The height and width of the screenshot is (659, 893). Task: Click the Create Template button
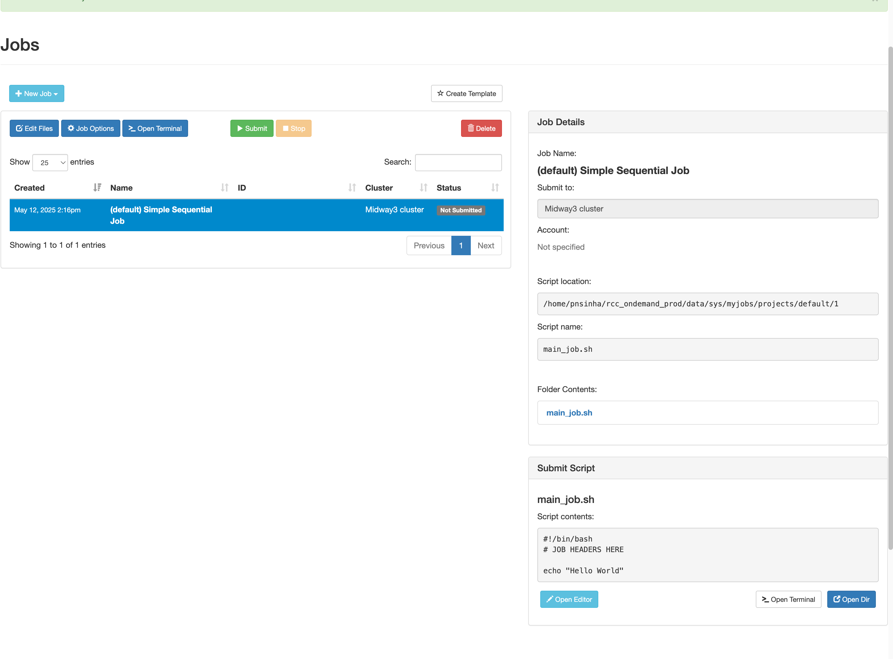click(x=467, y=93)
